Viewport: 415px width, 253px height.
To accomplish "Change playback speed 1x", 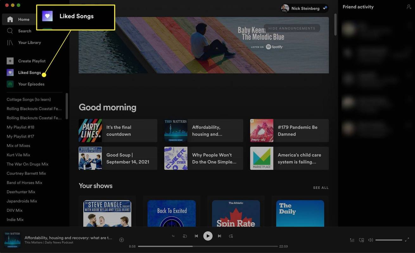I will [x=173, y=236].
